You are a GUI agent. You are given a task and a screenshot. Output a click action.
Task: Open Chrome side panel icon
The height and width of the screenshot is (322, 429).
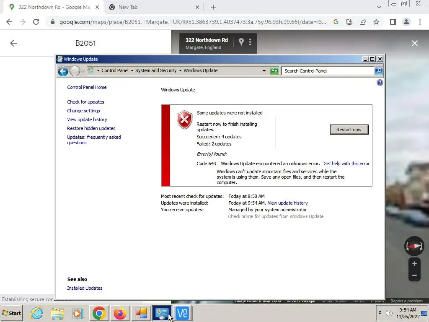(393, 22)
